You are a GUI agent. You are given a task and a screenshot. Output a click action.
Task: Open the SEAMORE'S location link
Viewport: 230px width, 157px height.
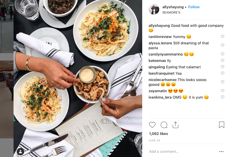[x=171, y=12]
